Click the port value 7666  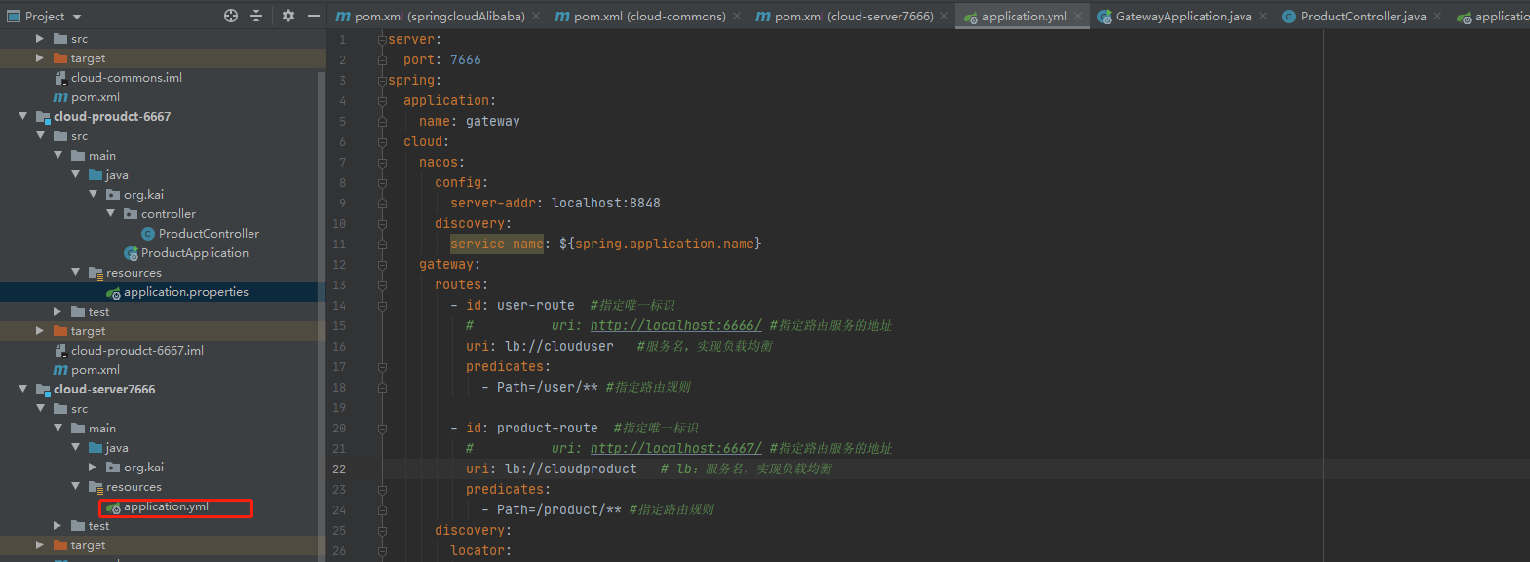tap(466, 59)
